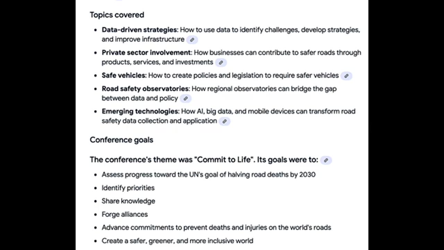Click the bold "Private sector involvement" text
This screenshot has width=444, height=250.
146,53
